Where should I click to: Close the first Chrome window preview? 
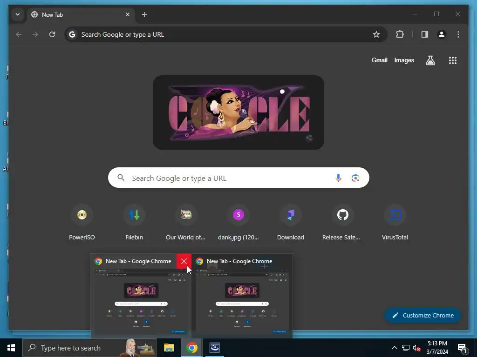tap(184, 261)
